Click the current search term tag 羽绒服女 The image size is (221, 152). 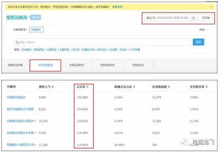click(x=36, y=30)
